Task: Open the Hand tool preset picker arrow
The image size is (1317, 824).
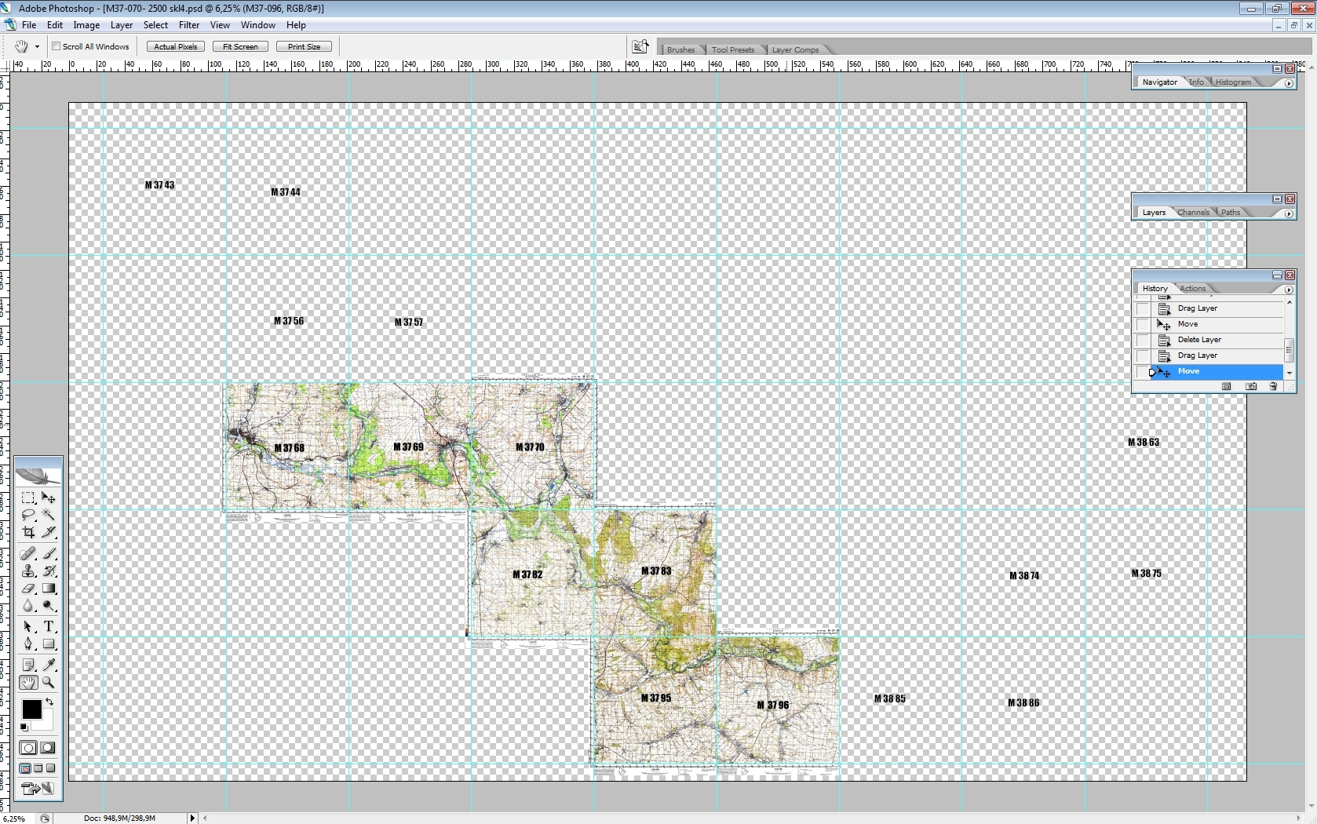Action: point(37,47)
